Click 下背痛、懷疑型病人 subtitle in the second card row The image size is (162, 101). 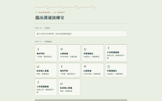(68, 74)
